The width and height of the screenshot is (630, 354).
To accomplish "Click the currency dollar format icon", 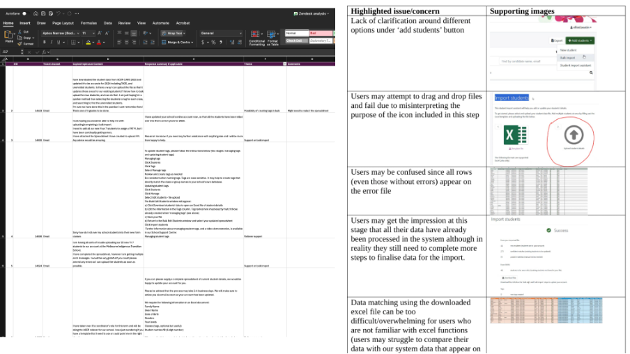I will tap(203, 43).
